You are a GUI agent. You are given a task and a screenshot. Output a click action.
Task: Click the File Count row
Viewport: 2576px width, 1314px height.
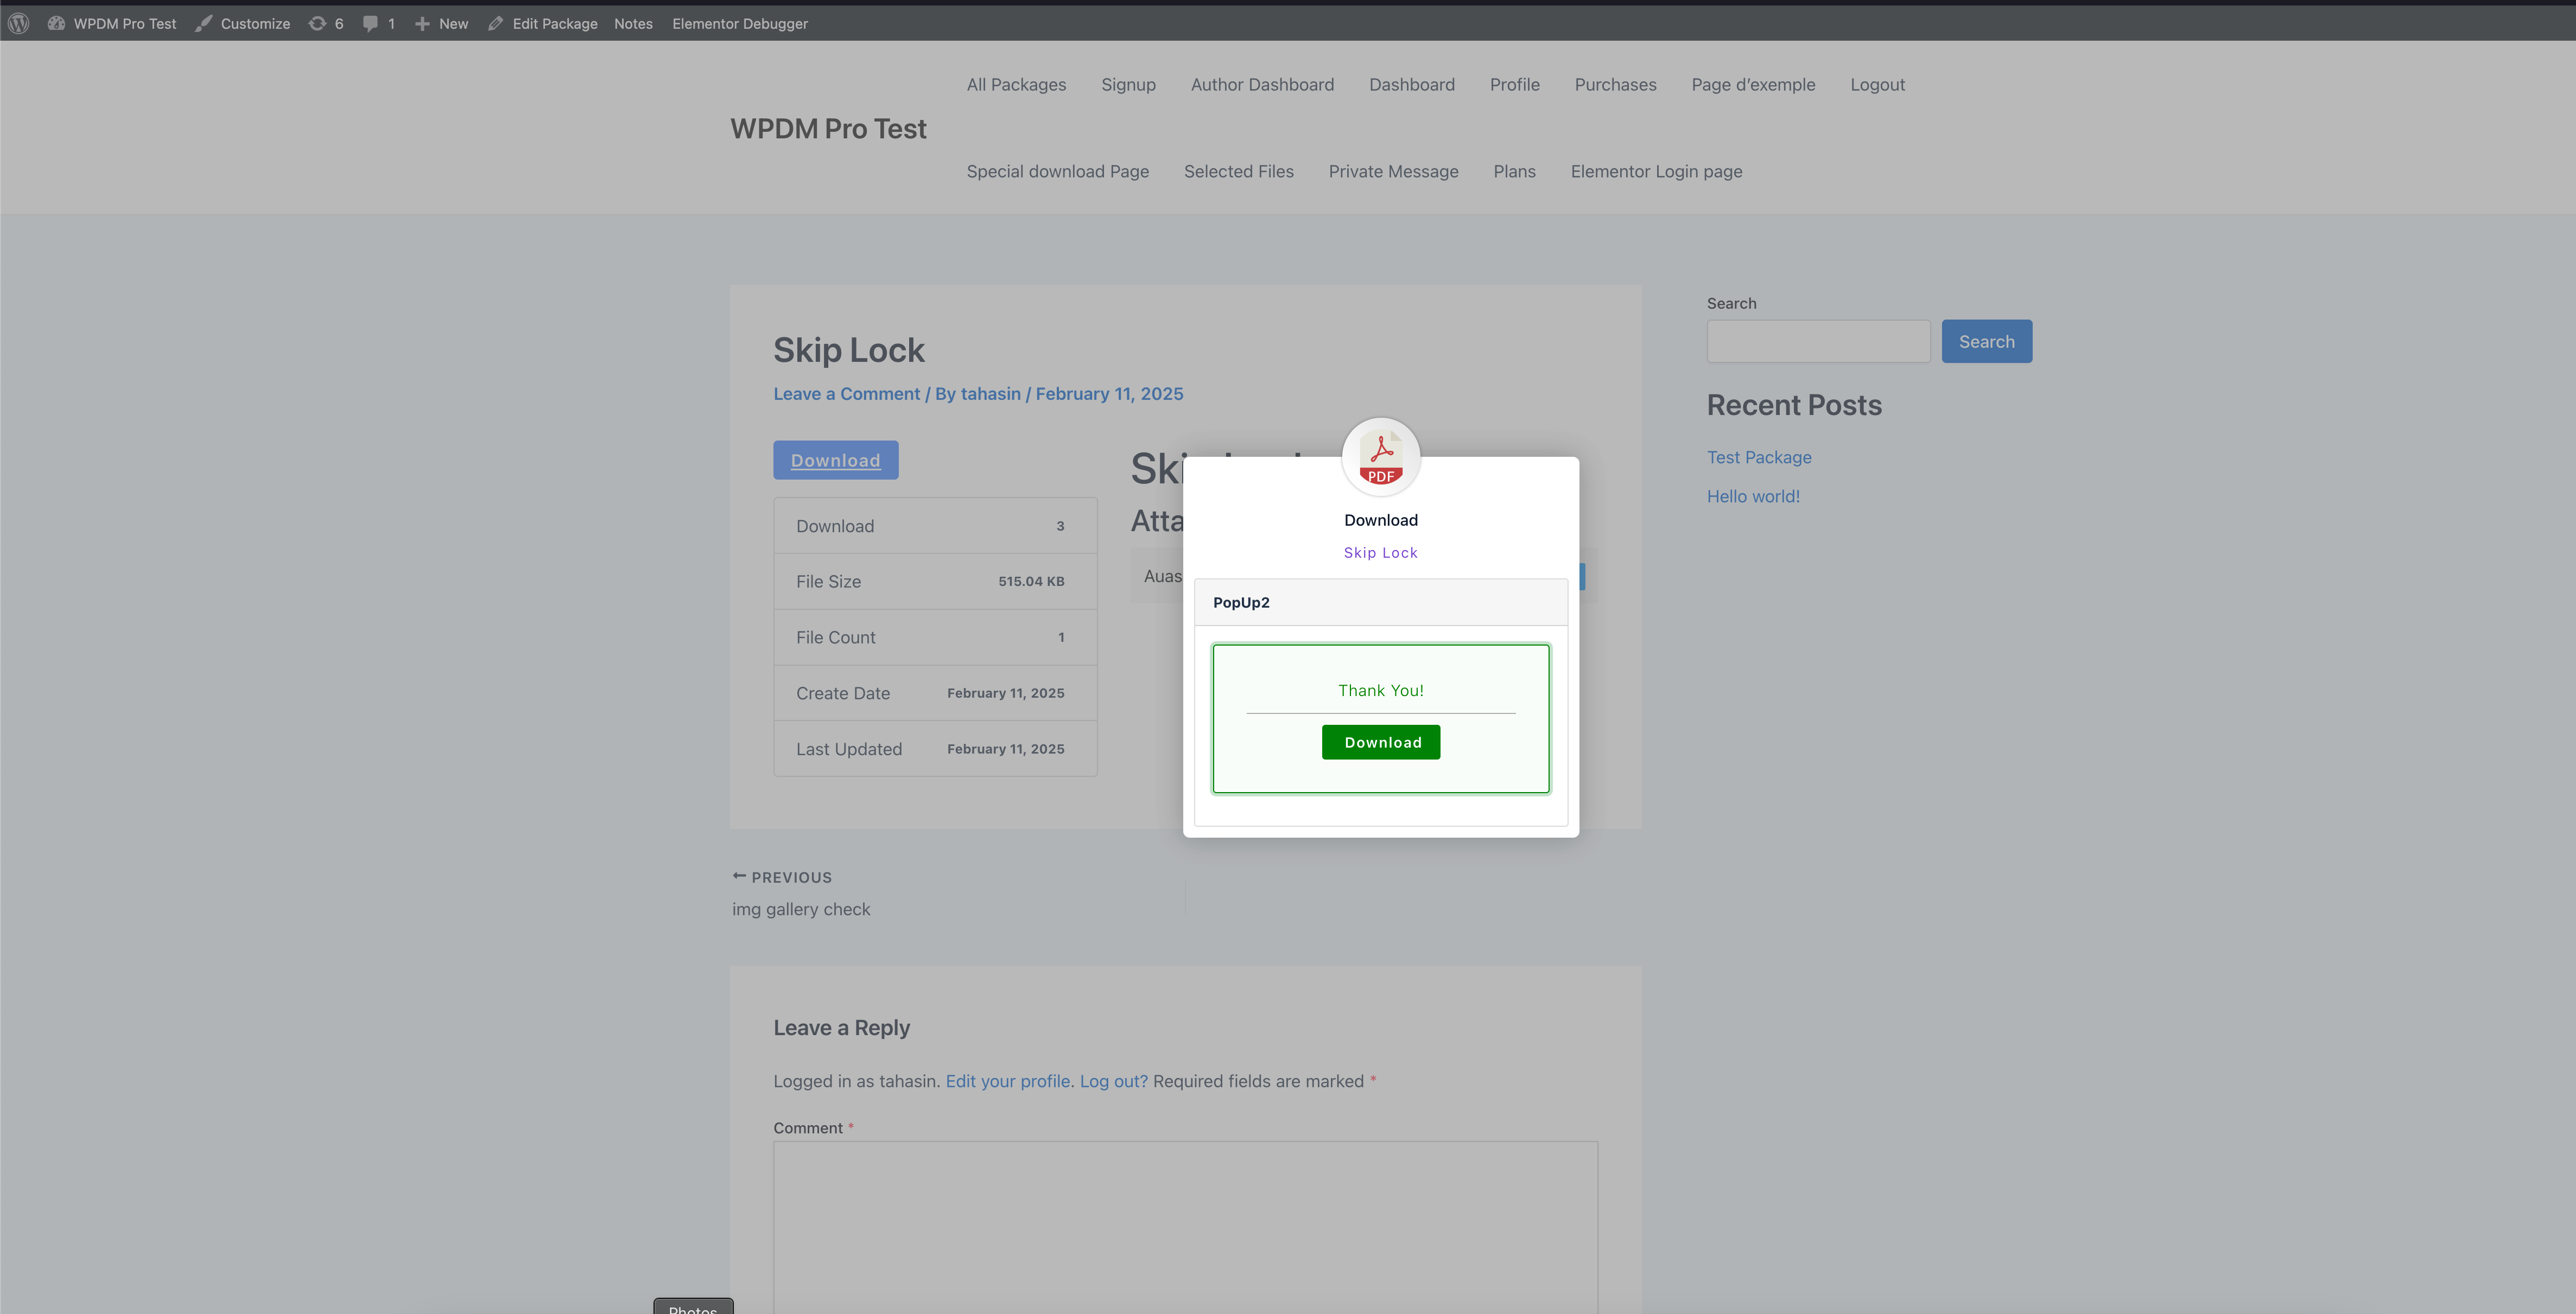(x=935, y=637)
